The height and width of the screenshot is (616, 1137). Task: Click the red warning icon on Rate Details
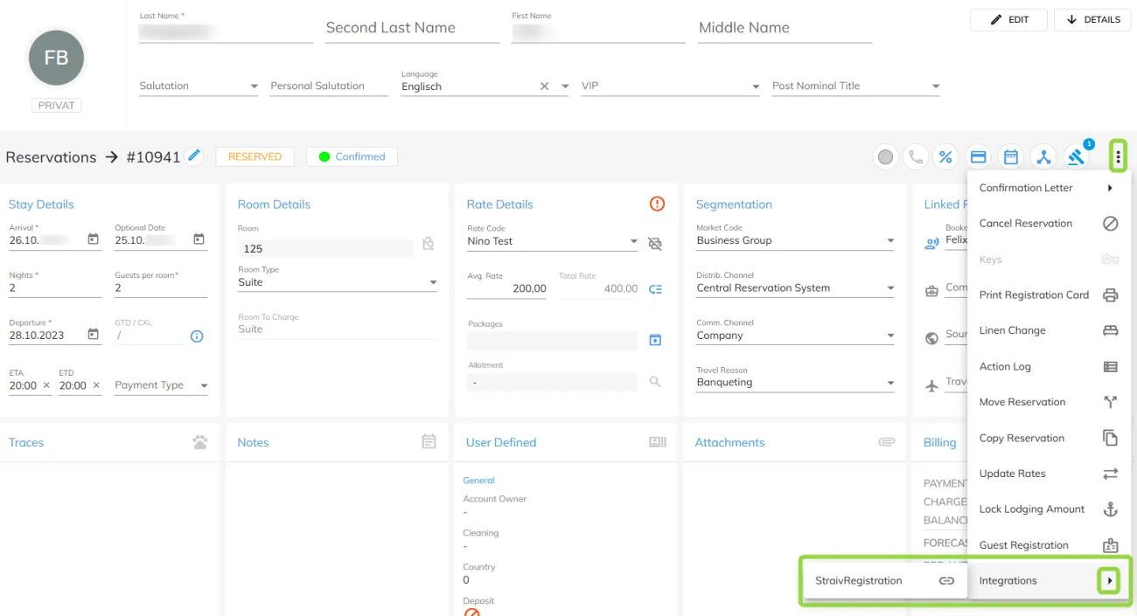coord(657,204)
